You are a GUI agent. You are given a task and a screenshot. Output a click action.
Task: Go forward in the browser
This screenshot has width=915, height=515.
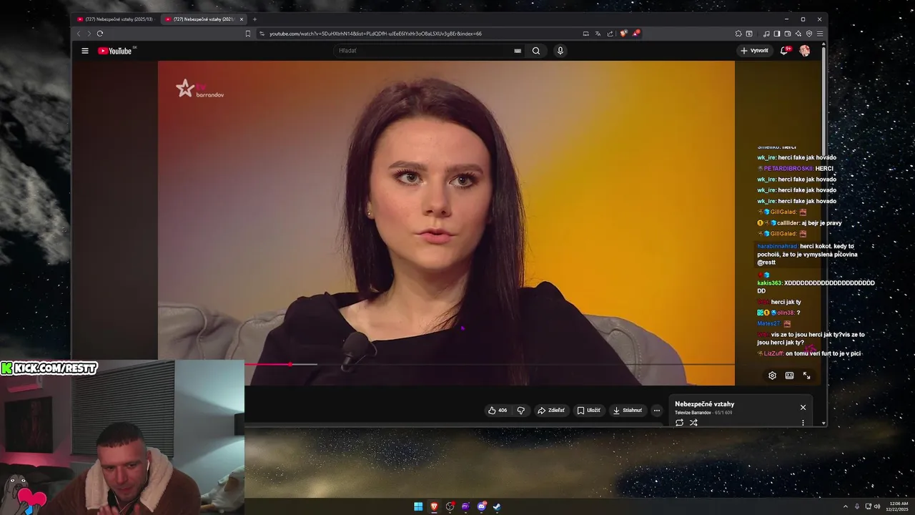coord(89,34)
